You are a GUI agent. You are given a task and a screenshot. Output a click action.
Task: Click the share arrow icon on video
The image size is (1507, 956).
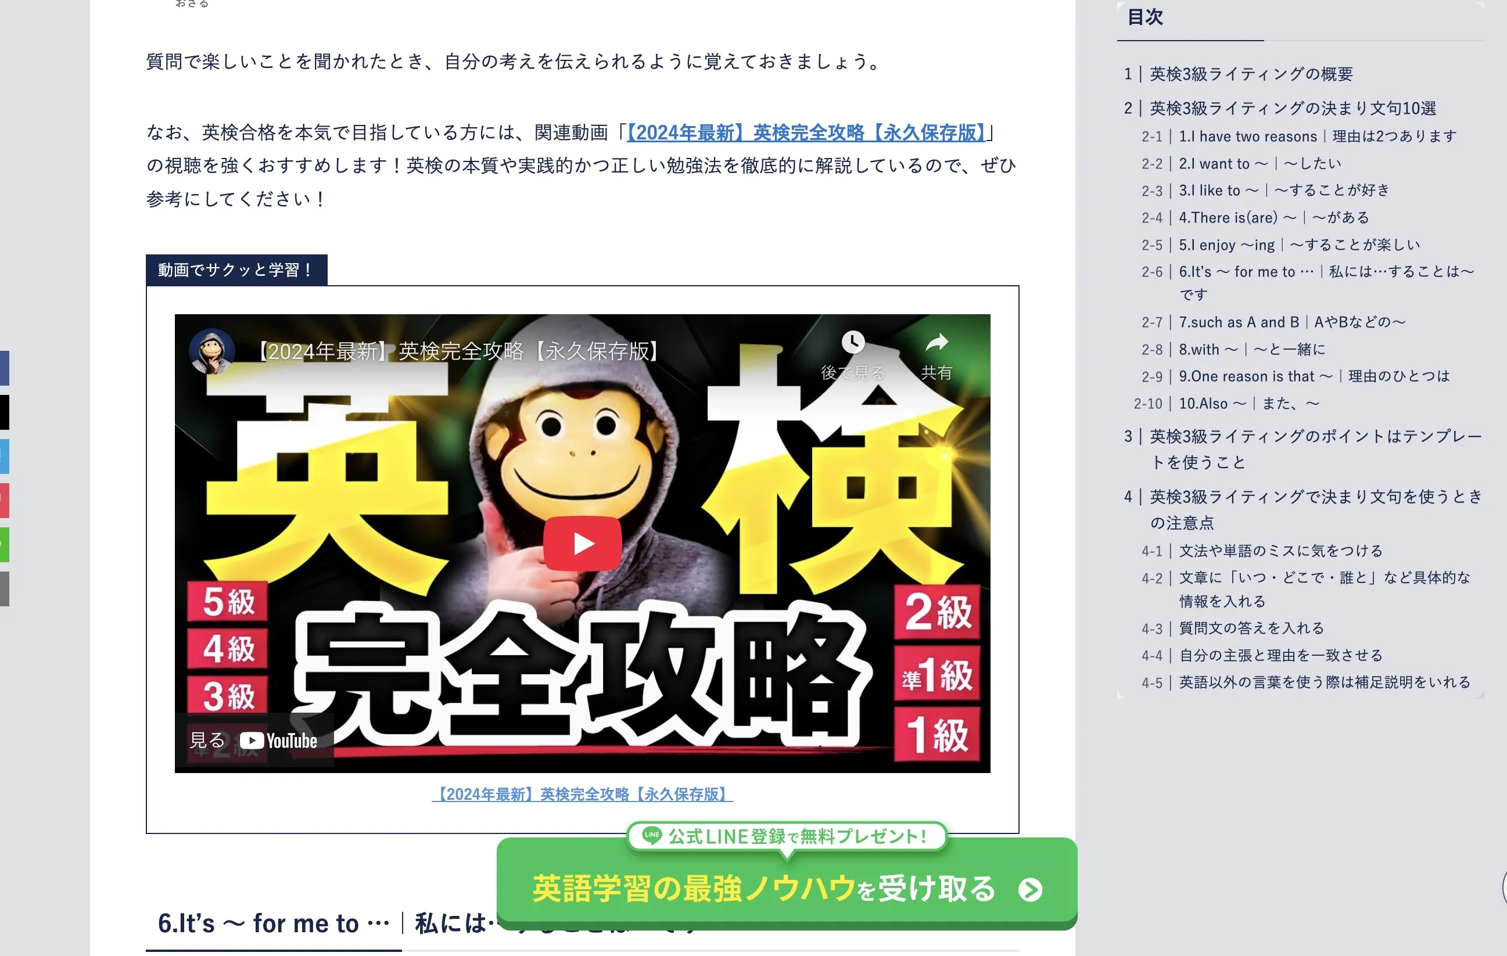click(937, 342)
